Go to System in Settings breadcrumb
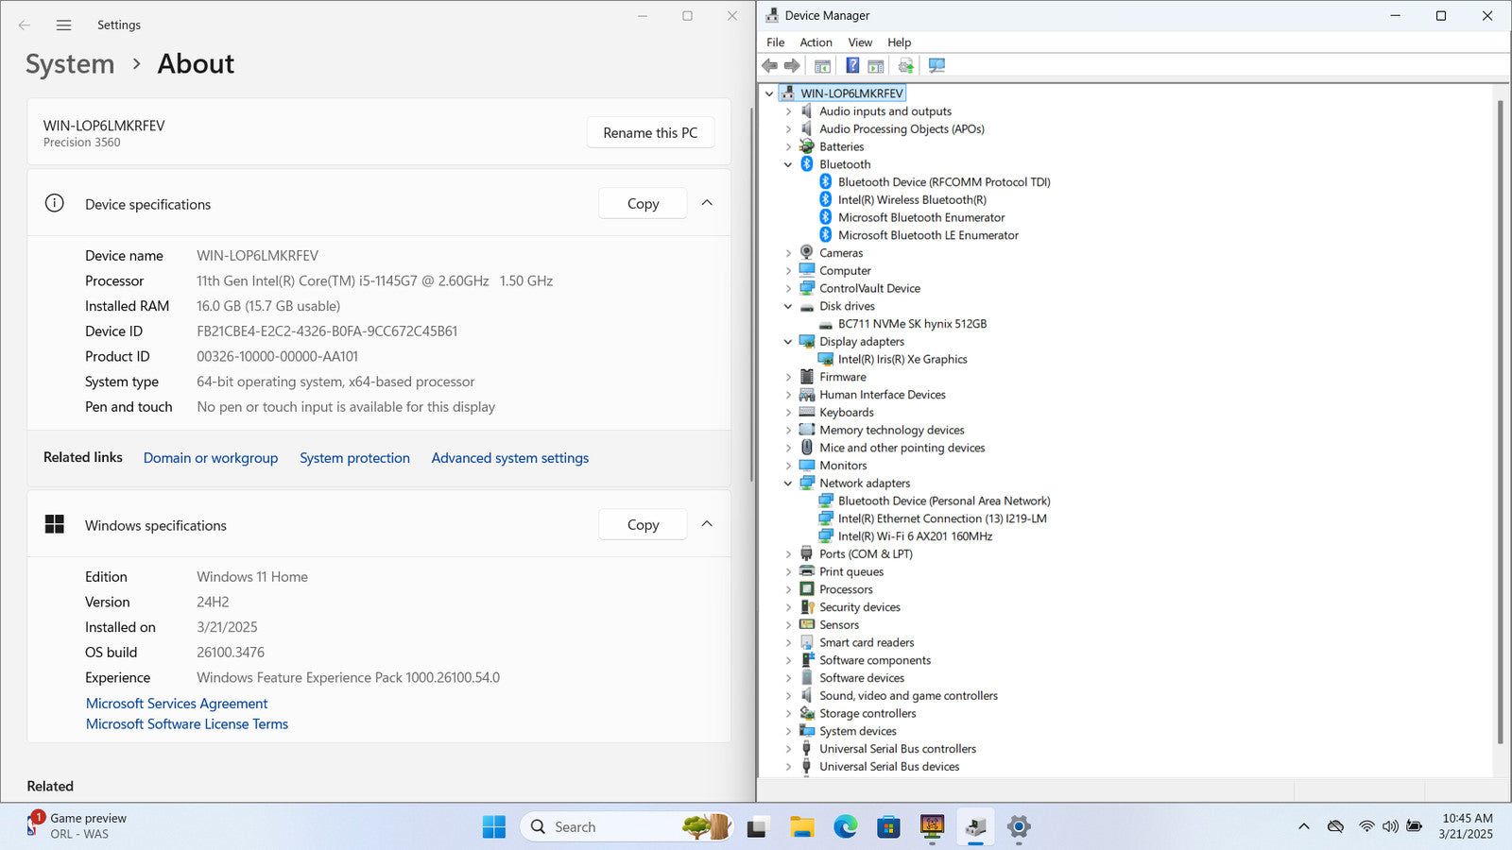Viewport: 1512px width, 850px height. pos(70,64)
